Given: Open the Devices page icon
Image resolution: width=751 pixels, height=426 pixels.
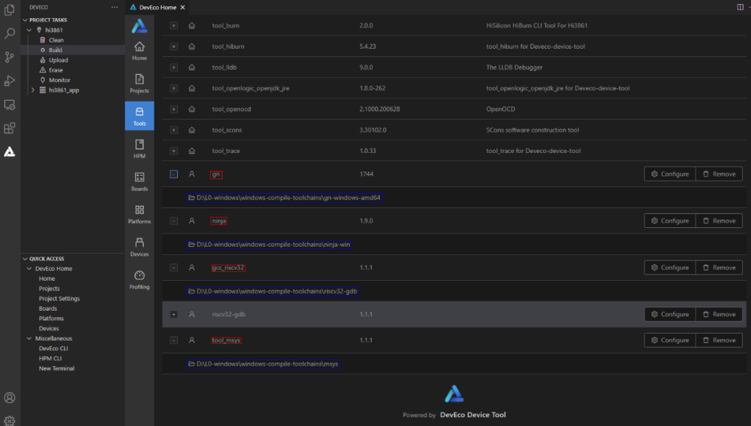Looking at the screenshot, I should click(x=139, y=247).
